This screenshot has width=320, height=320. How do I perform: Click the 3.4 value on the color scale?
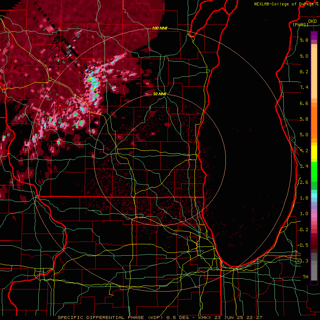pos(304,166)
